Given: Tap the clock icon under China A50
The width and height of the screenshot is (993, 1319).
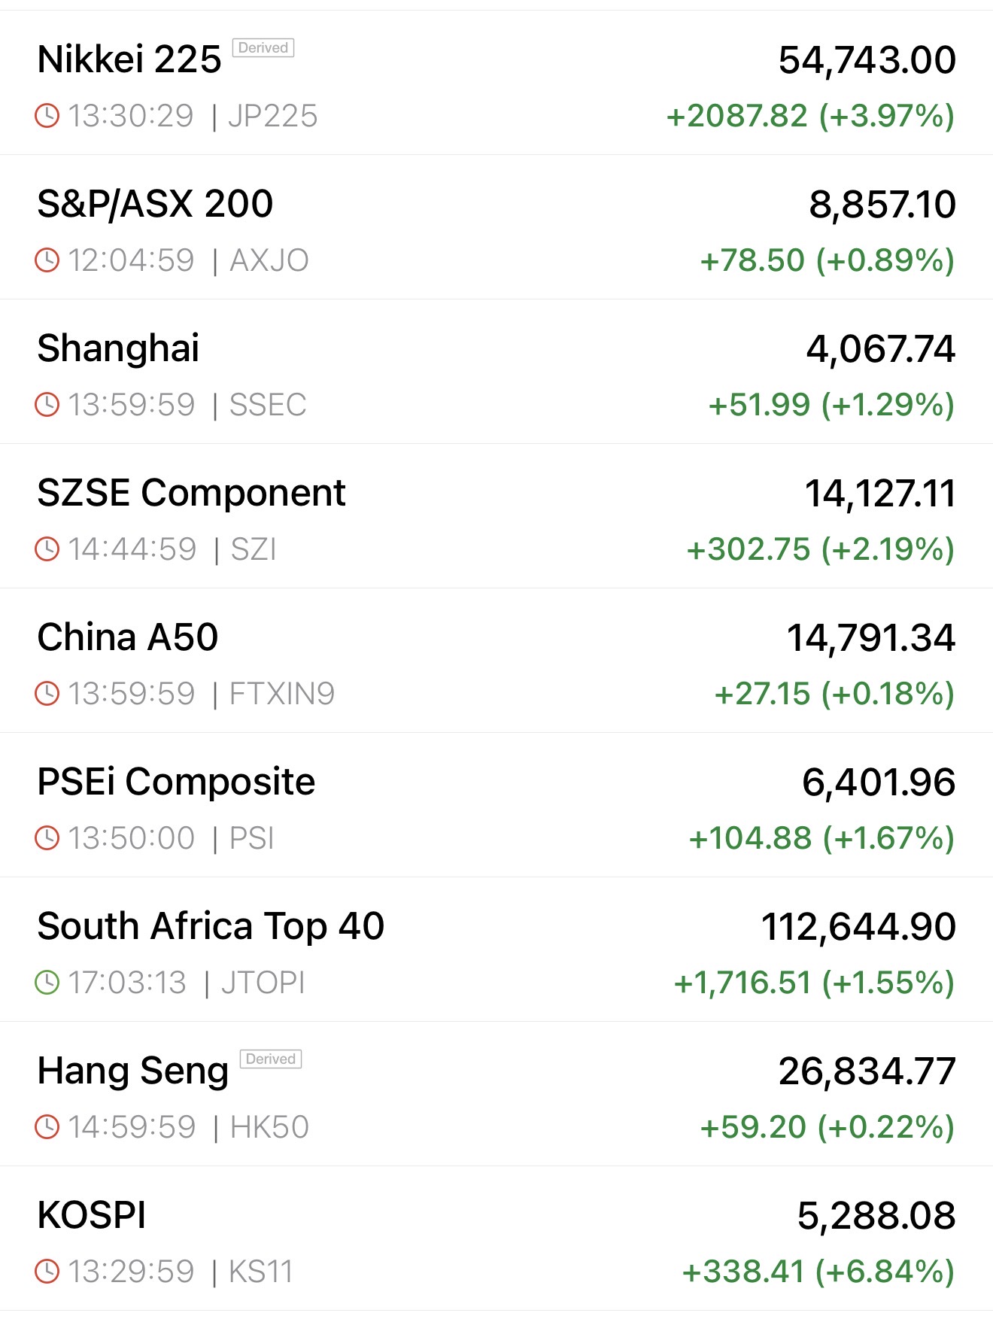Looking at the screenshot, I should pyautogui.click(x=47, y=694).
